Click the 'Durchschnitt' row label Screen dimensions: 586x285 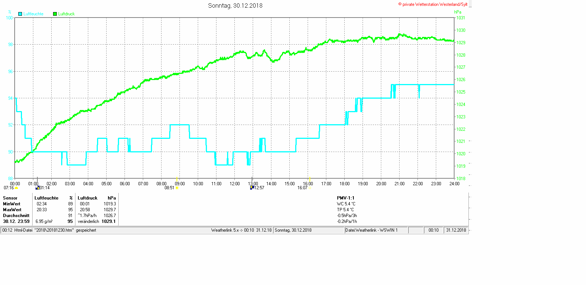[x=16, y=216]
